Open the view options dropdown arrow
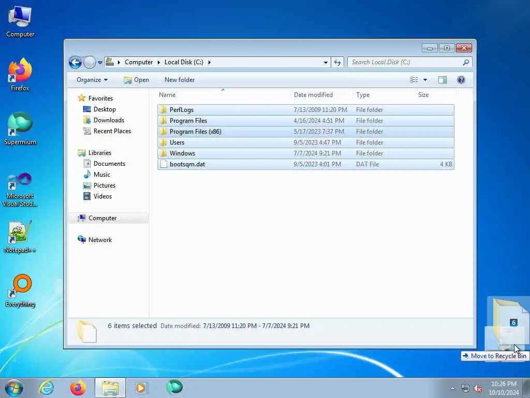The width and height of the screenshot is (530, 398). pyautogui.click(x=425, y=80)
